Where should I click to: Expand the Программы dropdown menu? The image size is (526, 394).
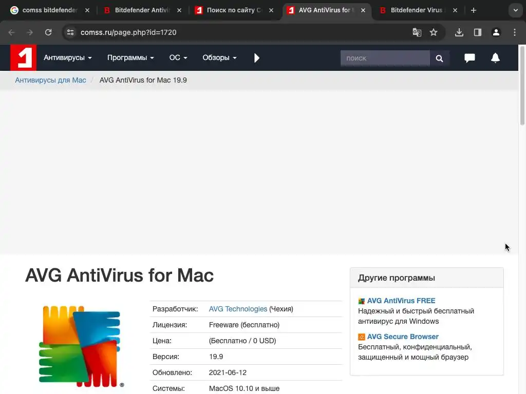coord(130,57)
